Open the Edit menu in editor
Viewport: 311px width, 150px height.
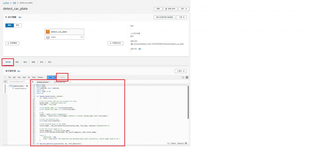coord(14,77)
